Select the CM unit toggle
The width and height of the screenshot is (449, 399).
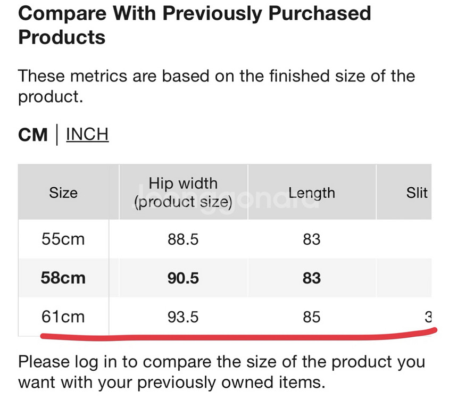coord(32,135)
